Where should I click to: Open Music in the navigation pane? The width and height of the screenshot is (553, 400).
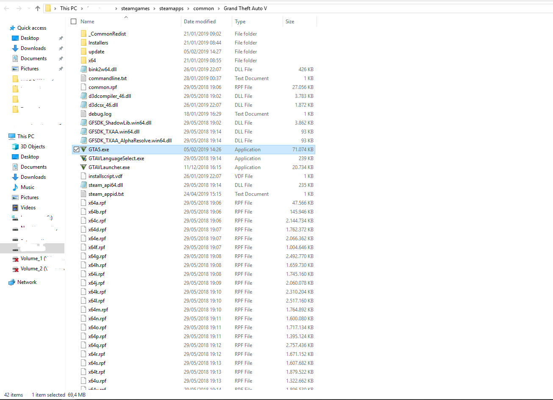28,187
